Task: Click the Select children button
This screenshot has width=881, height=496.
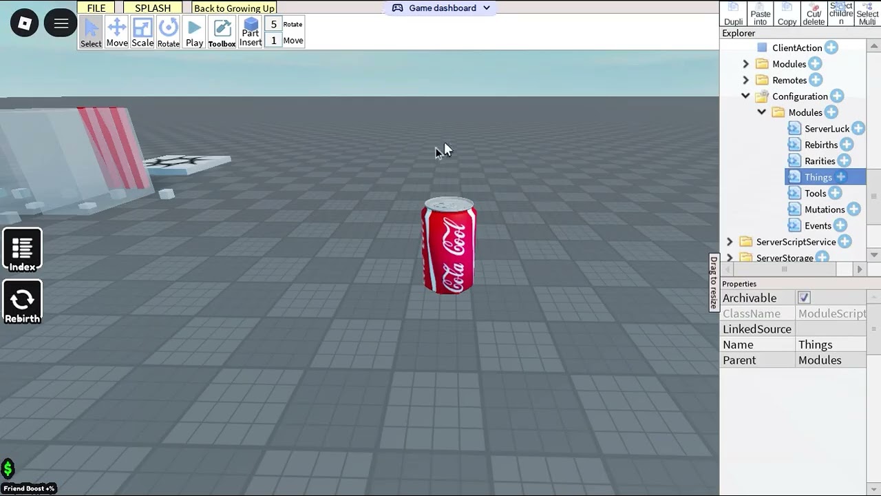Action: pos(841,14)
